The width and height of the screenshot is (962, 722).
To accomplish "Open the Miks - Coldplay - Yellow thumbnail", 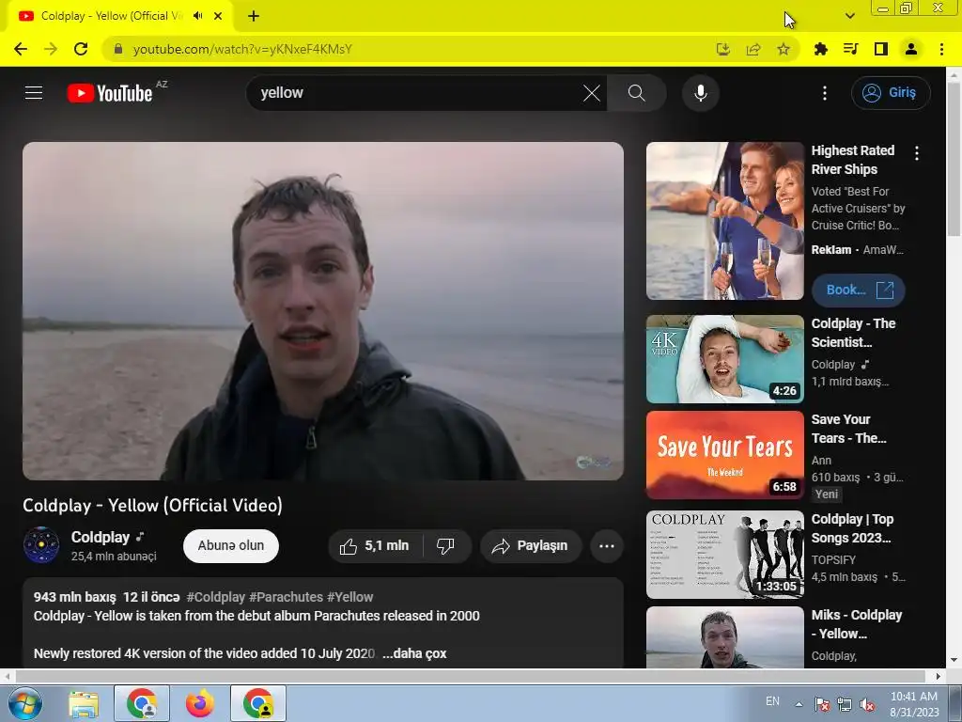I will pos(725,637).
